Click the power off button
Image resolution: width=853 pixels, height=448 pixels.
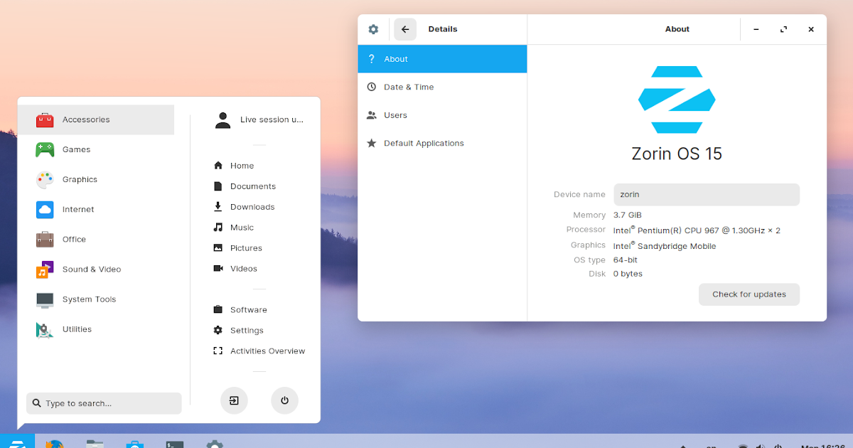284,400
